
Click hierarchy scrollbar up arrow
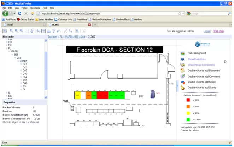tap(46, 40)
